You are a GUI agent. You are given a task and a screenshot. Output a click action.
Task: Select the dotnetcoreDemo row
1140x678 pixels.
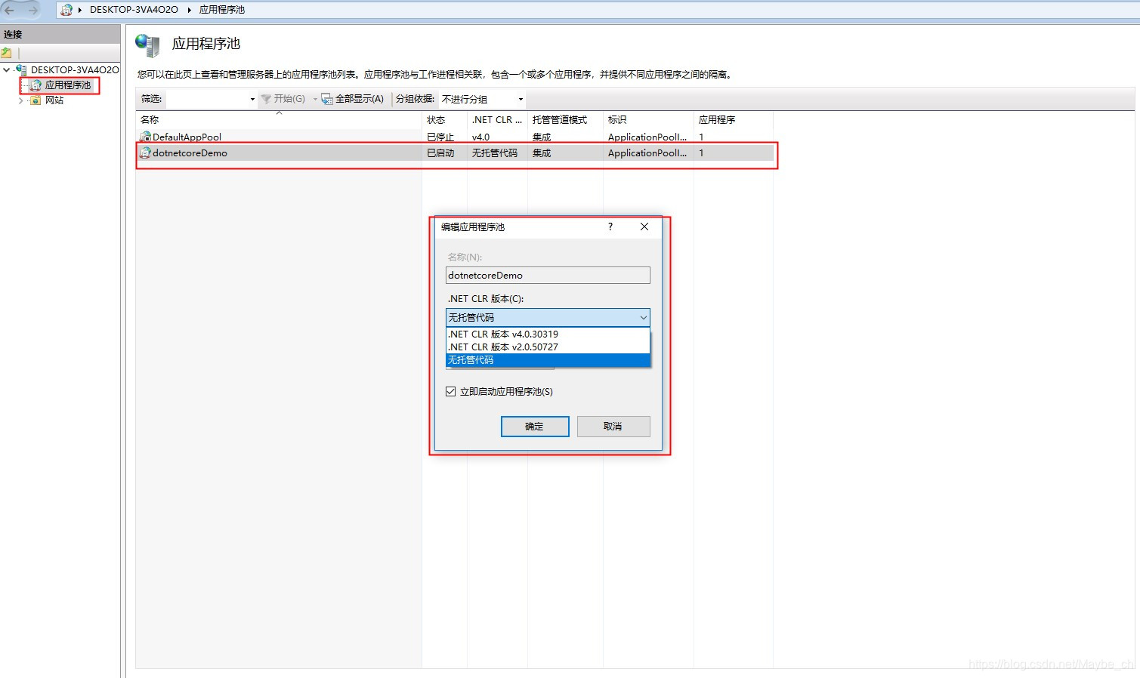[455, 153]
